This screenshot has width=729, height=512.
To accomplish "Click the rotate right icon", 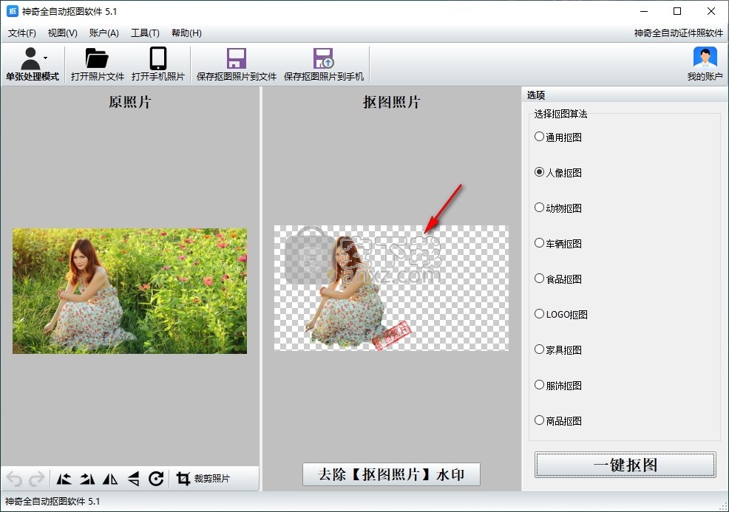I will coord(87,479).
